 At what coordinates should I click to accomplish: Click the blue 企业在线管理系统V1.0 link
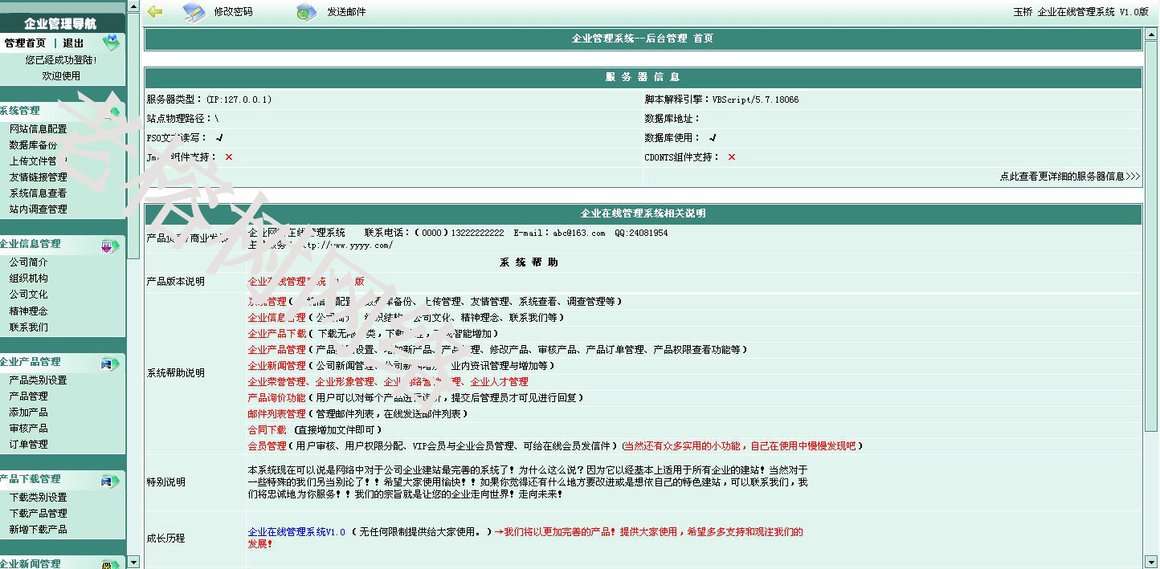pos(296,532)
